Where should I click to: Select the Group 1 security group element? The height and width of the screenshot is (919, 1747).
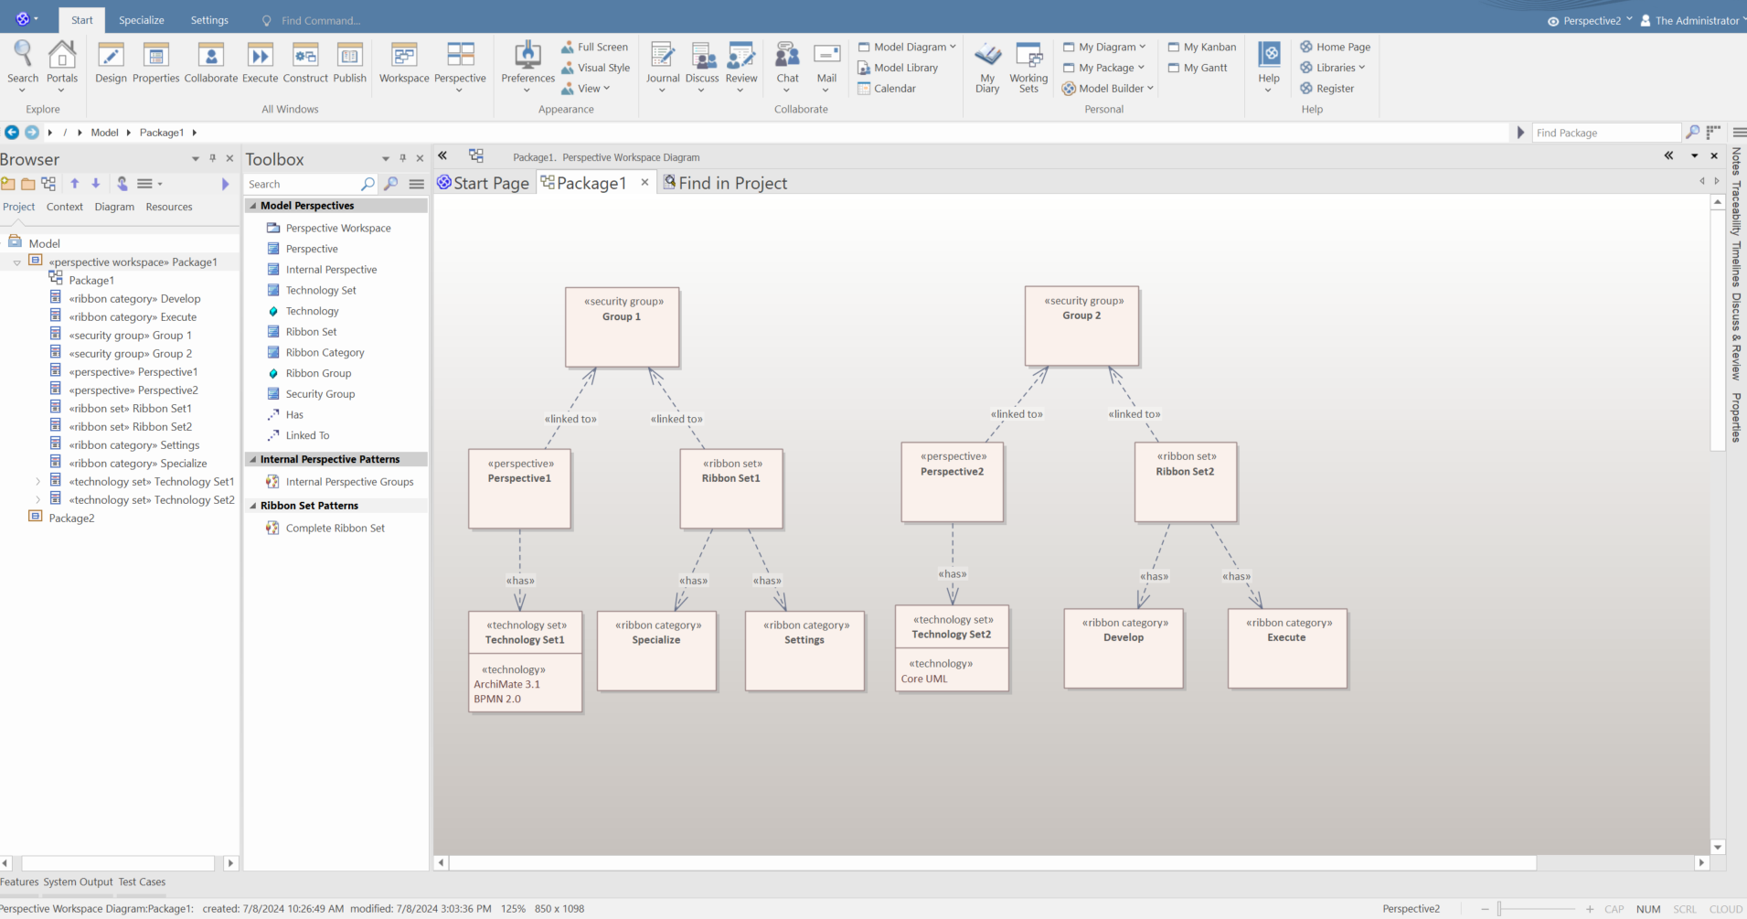tap(622, 327)
